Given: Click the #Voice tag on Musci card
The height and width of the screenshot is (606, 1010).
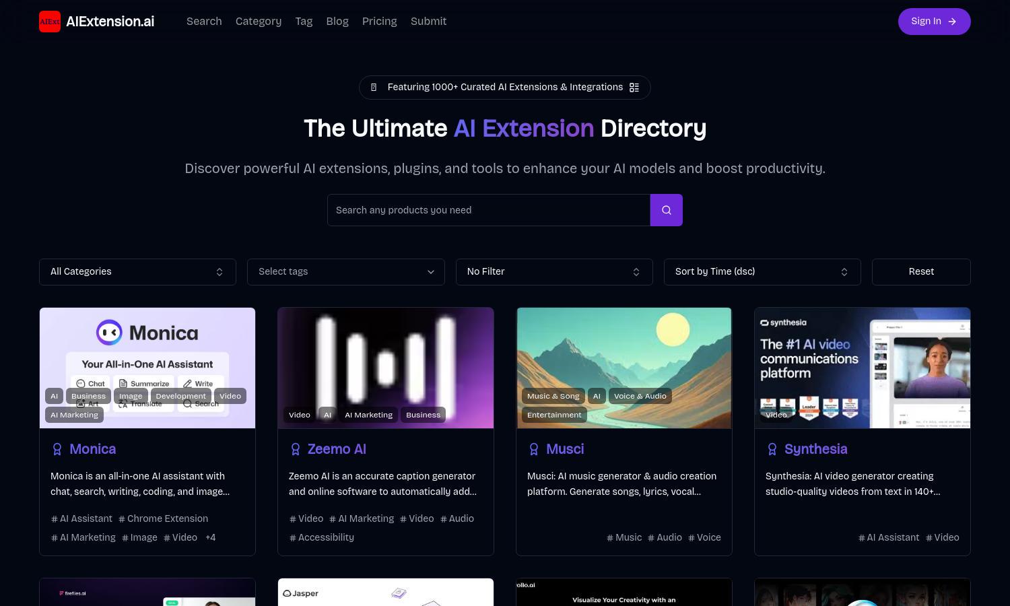Looking at the screenshot, I should tap(704, 537).
